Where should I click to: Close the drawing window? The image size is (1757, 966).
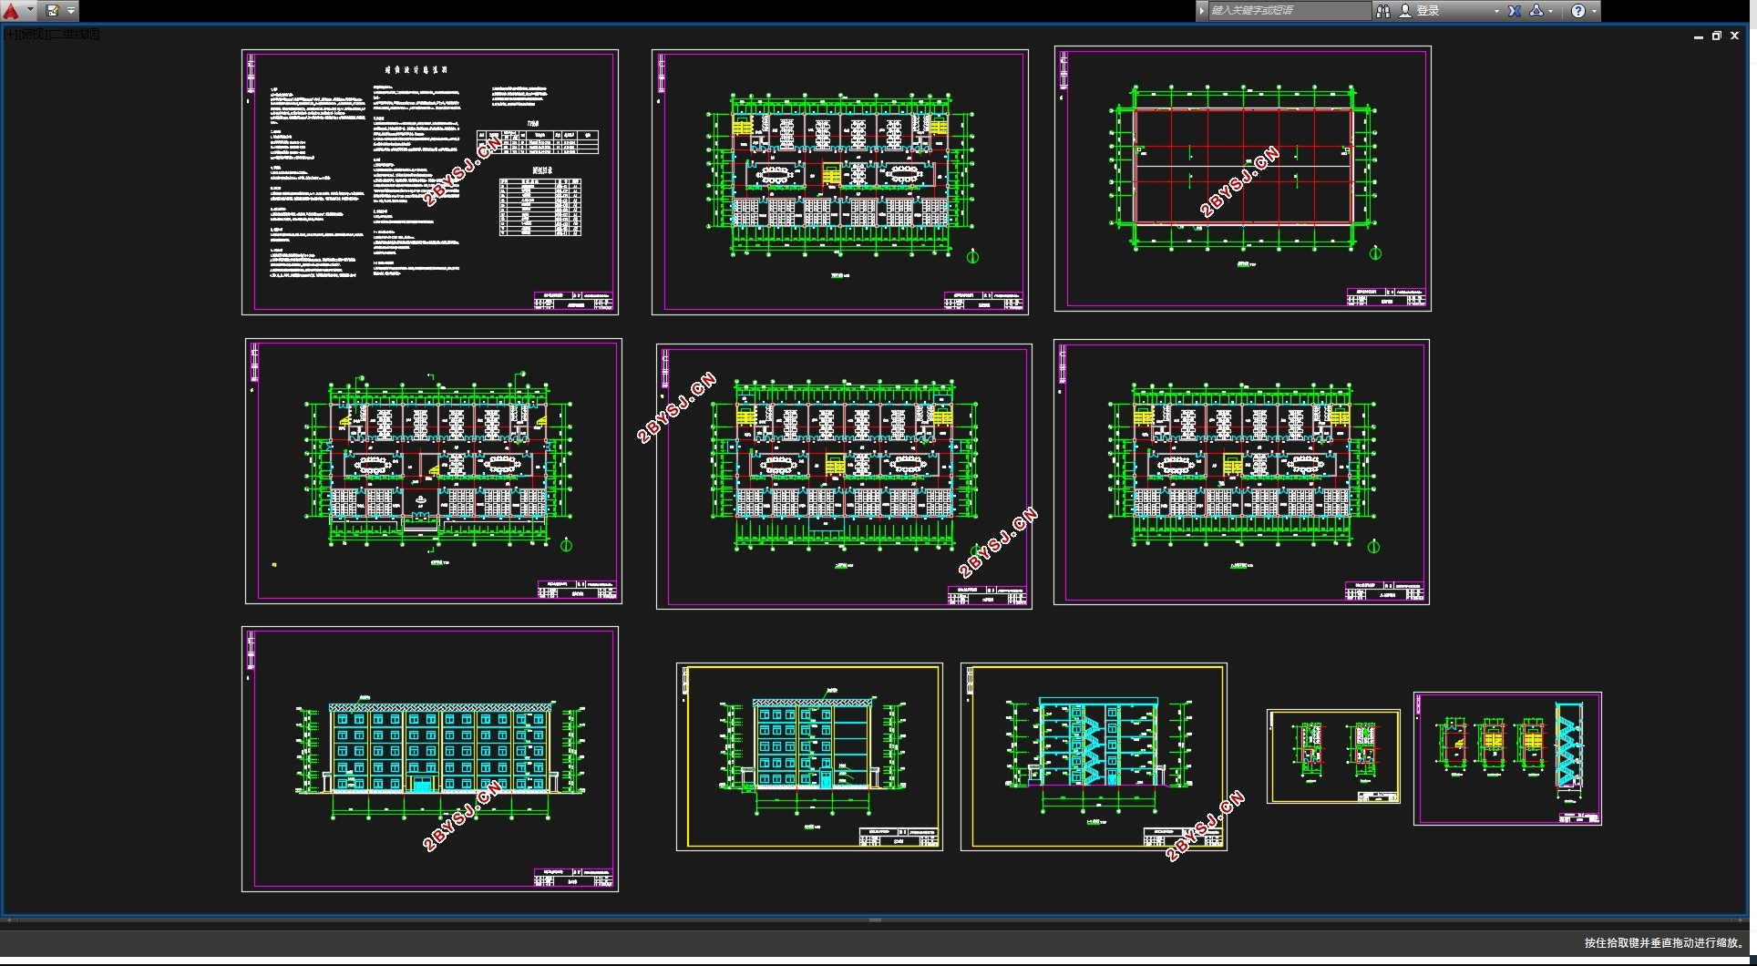[x=1735, y=36]
